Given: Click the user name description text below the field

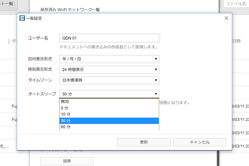Looking at the screenshot, I should coord(109,47).
